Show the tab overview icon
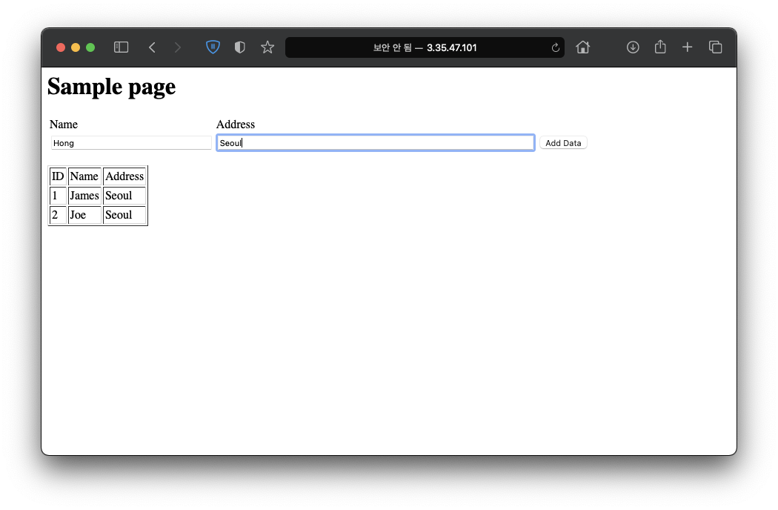 pos(715,47)
